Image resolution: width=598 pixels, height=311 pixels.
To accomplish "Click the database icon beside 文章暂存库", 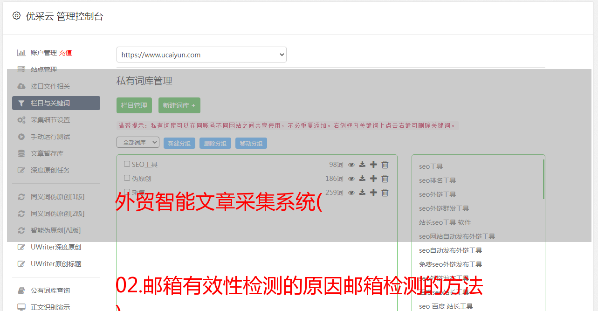I will pyautogui.click(x=21, y=153).
